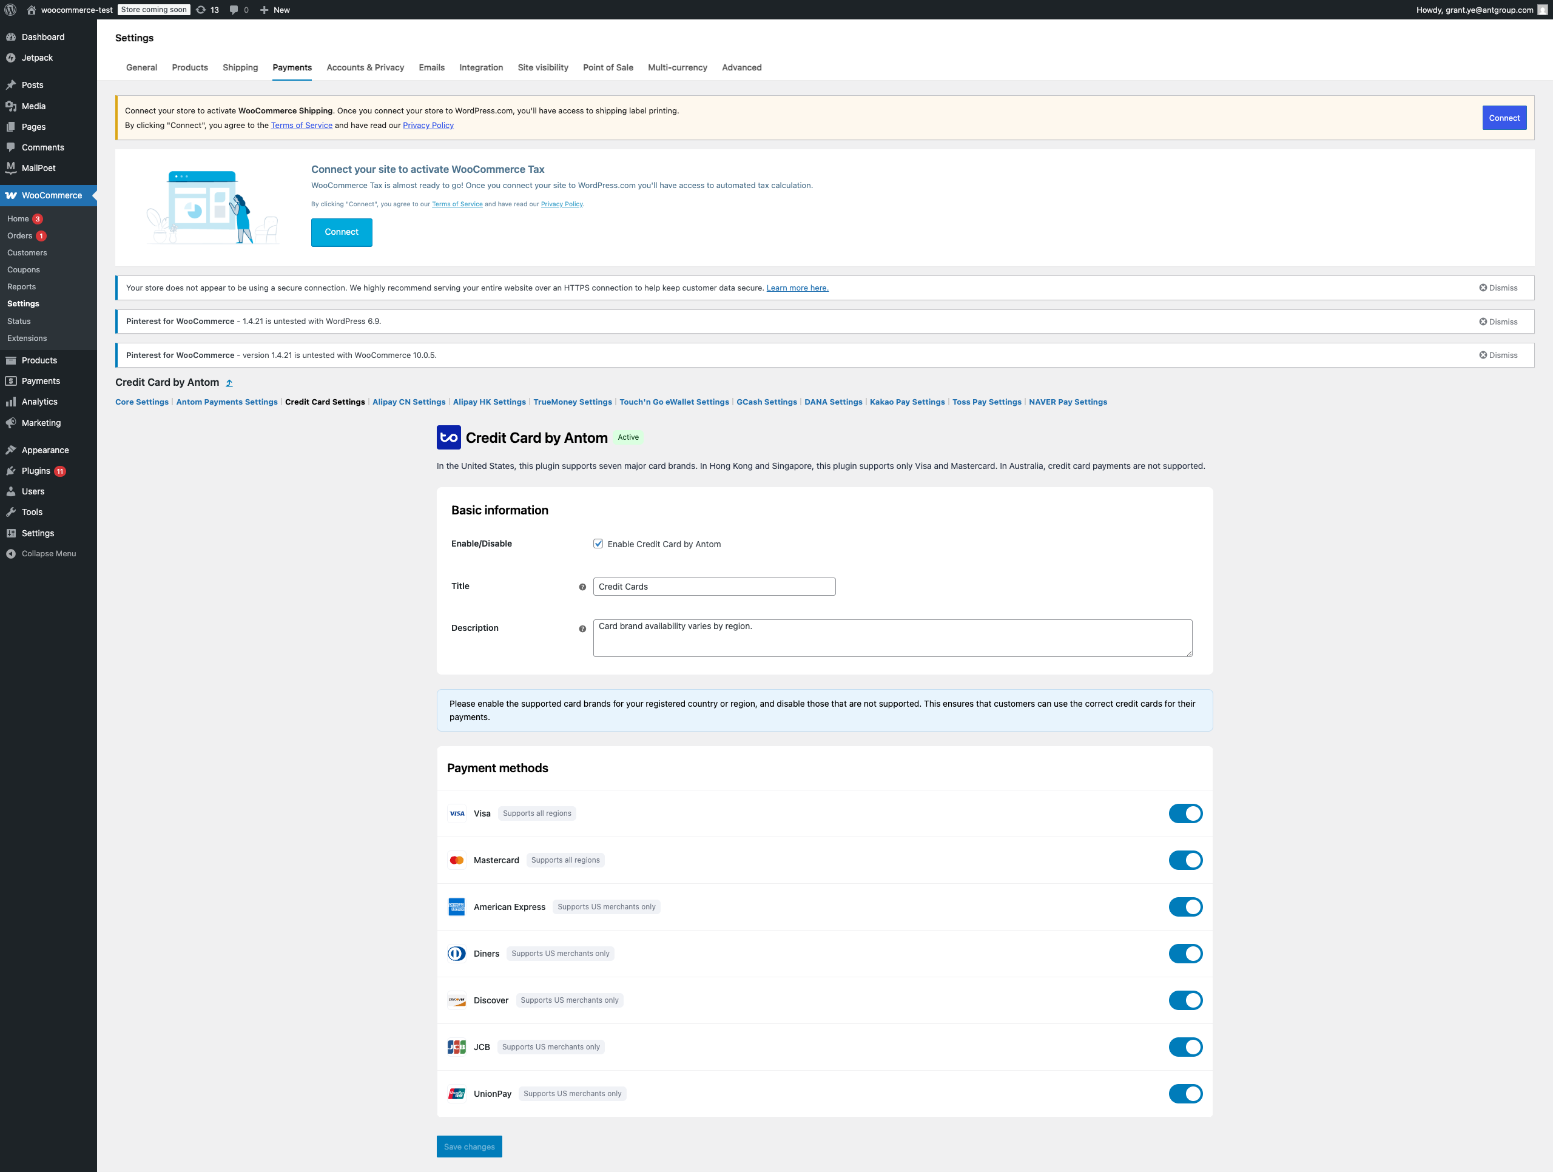Go to GCash Settings link
The image size is (1553, 1172).
point(767,402)
